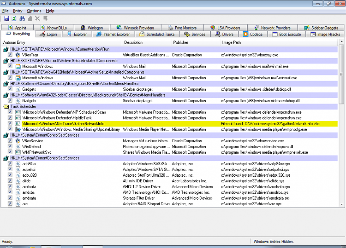This screenshot has height=248, width=346.
Task: Click the Save toolbar icon
Action: (x=6, y=18)
